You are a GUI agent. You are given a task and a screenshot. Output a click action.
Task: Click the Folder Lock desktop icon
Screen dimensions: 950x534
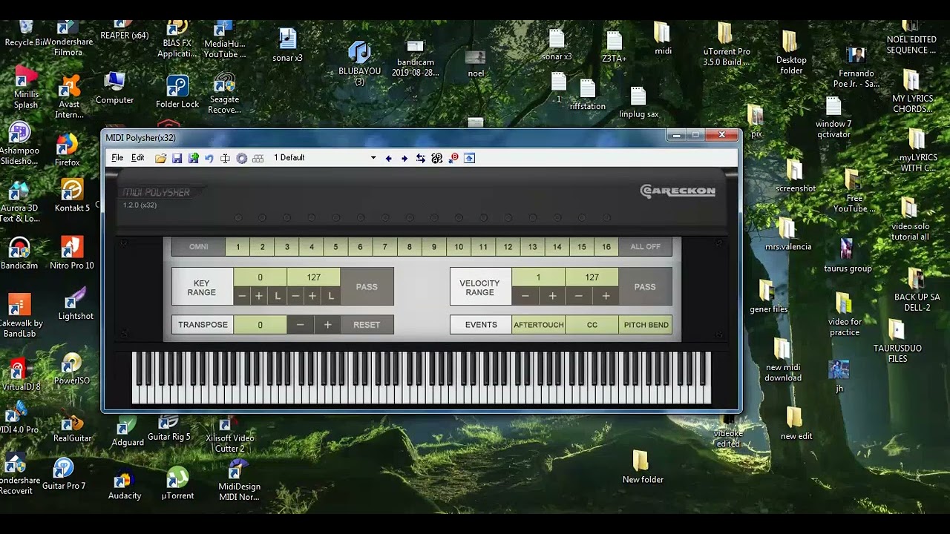pos(177,92)
